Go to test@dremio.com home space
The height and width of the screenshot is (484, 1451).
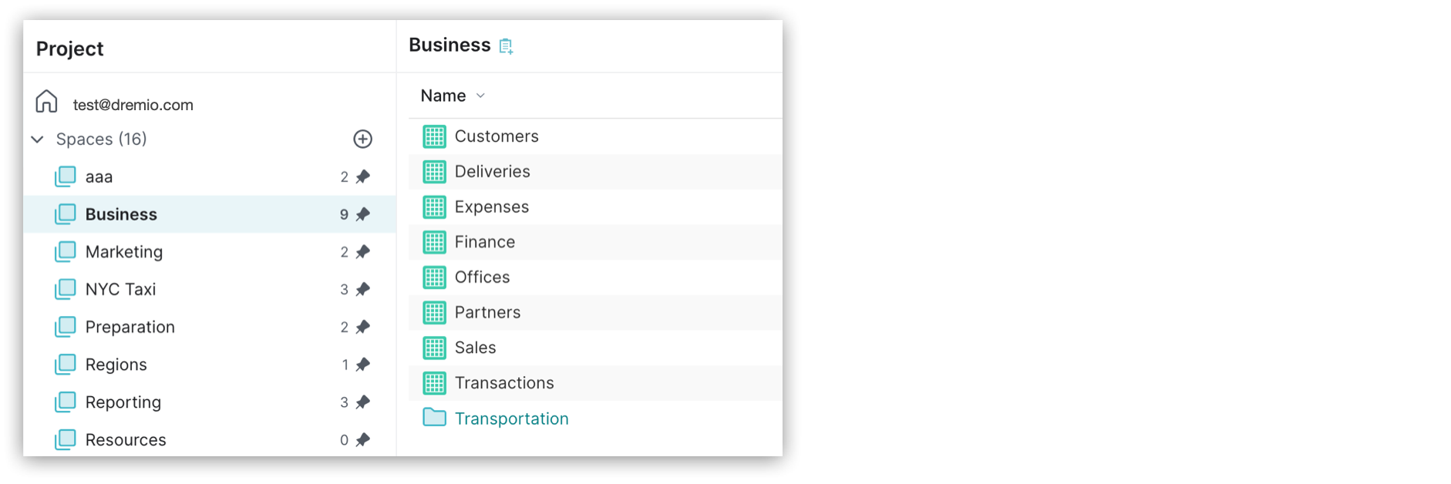tap(133, 105)
